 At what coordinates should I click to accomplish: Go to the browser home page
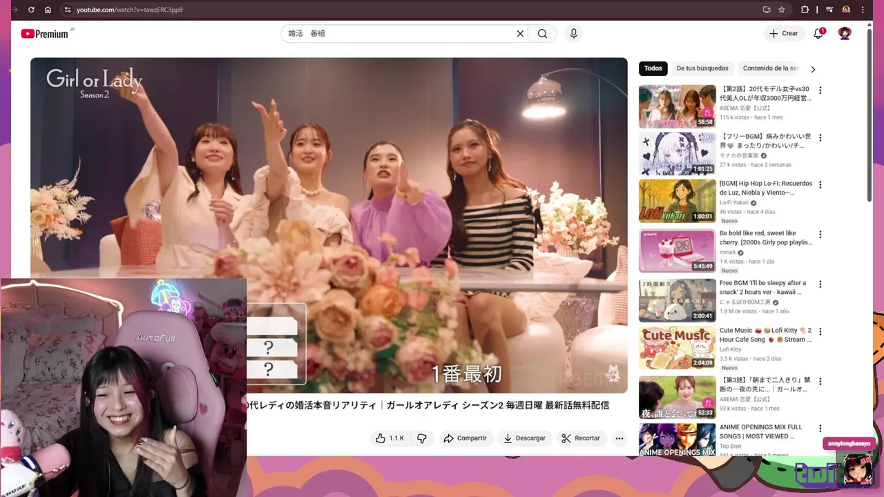(48, 10)
